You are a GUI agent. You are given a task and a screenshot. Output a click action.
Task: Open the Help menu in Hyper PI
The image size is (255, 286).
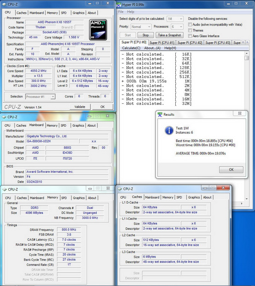pos(131,12)
